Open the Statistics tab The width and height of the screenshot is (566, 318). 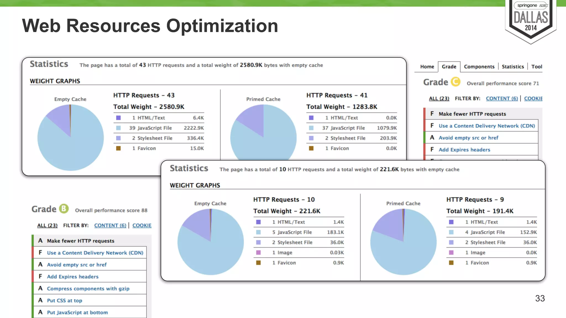tap(513, 67)
